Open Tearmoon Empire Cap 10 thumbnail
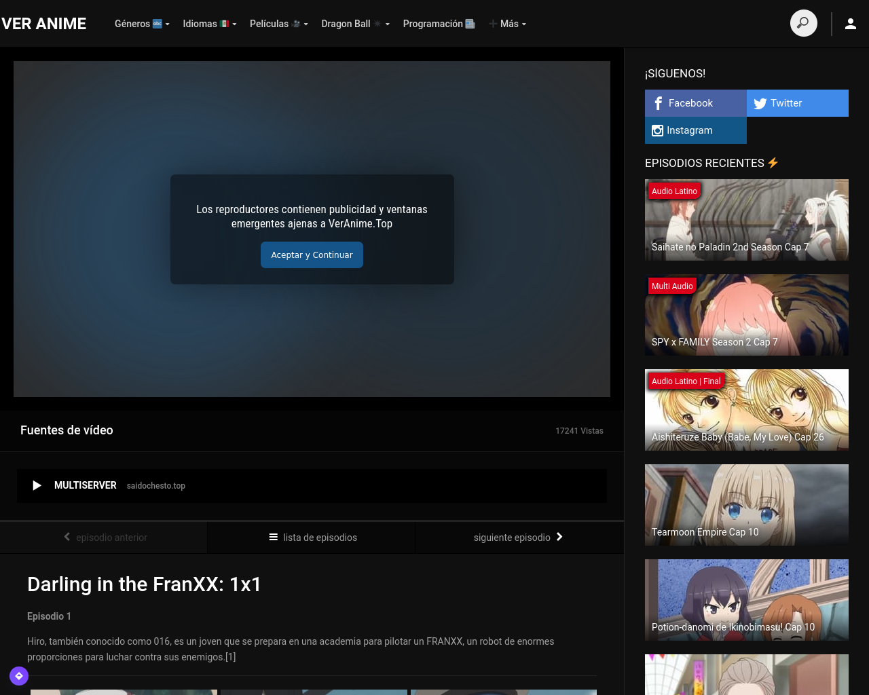Viewport: 869px width, 695px height. (x=747, y=505)
